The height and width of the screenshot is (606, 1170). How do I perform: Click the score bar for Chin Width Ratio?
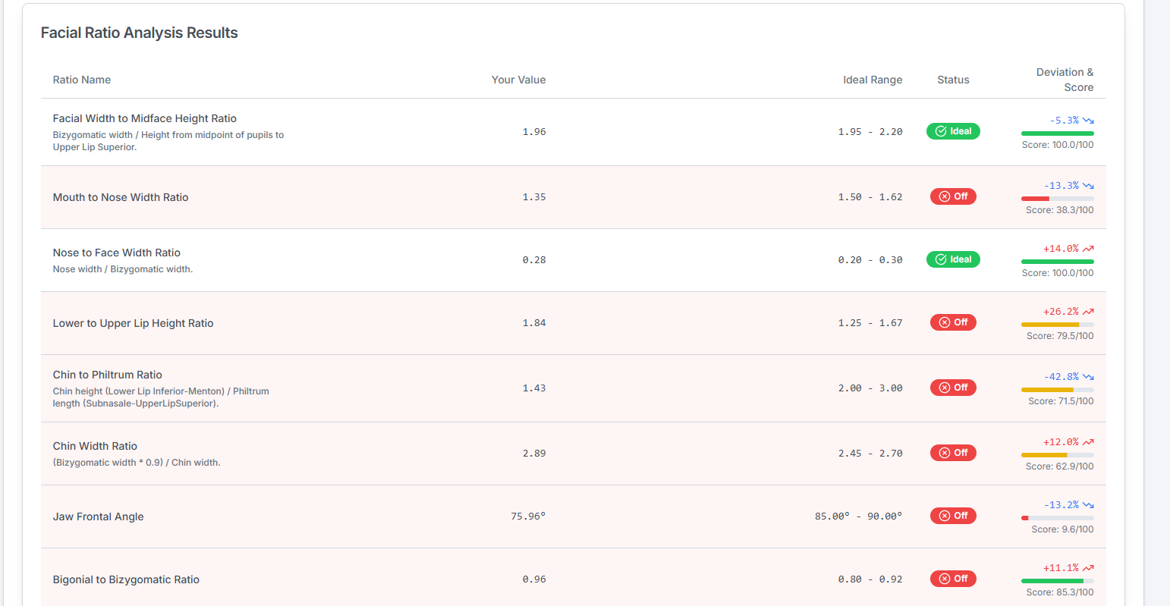coord(1058,455)
